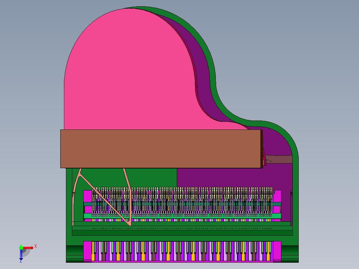Viewport: 359px width, 269px height.
Task: Select the magenta right end block of front keyboard
Action: [277, 251]
